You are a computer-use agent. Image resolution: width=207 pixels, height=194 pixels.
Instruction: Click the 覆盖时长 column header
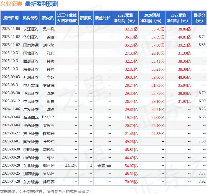point(103,18)
